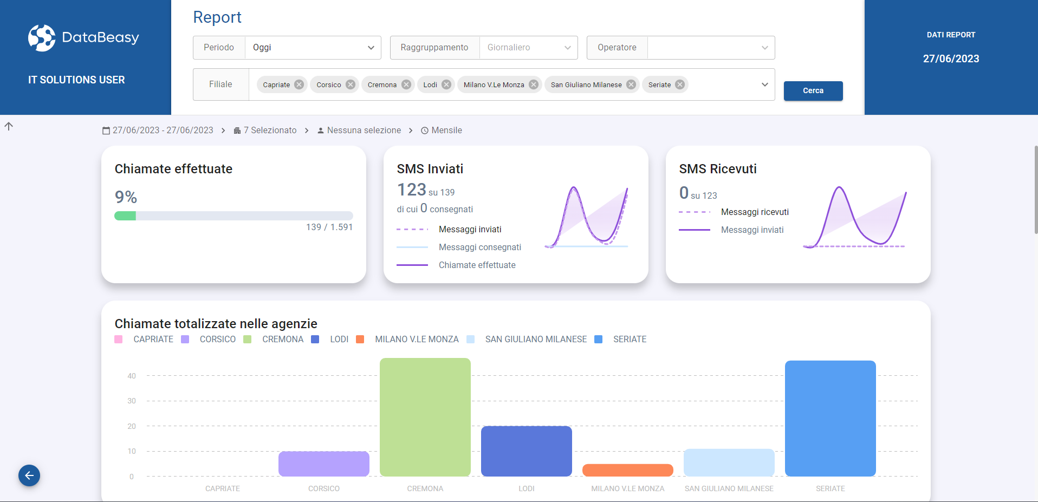This screenshot has width=1038, height=502.
Task: Remove Milano V.Le Monza chip
Action: point(534,84)
